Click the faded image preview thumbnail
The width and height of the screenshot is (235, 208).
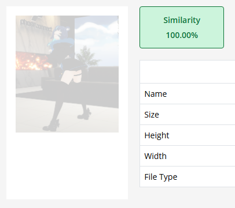67,74
